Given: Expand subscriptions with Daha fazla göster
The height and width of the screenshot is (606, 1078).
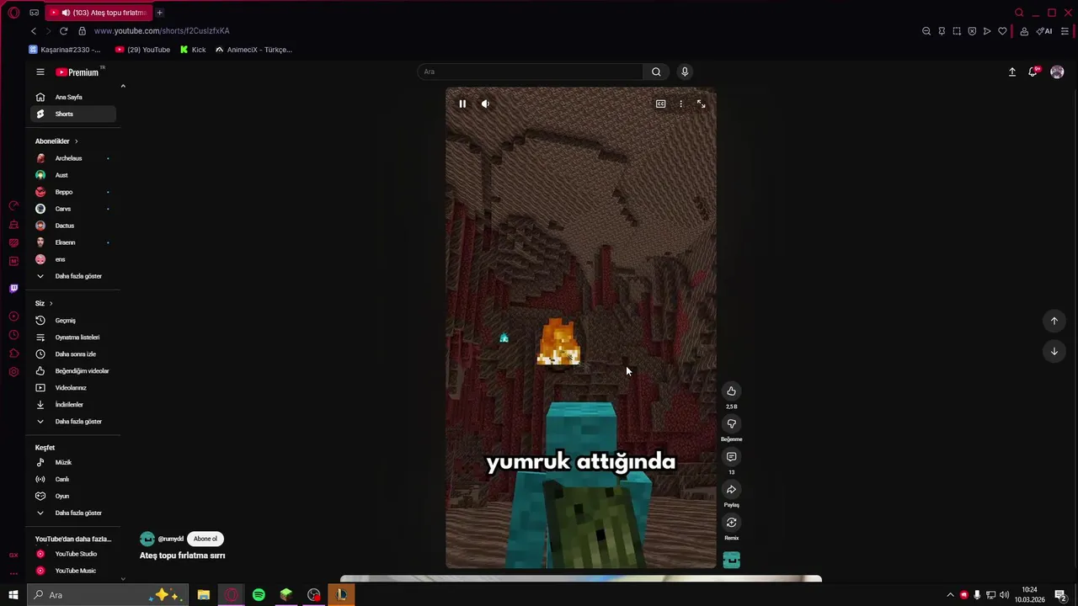Looking at the screenshot, I should pos(73,276).
